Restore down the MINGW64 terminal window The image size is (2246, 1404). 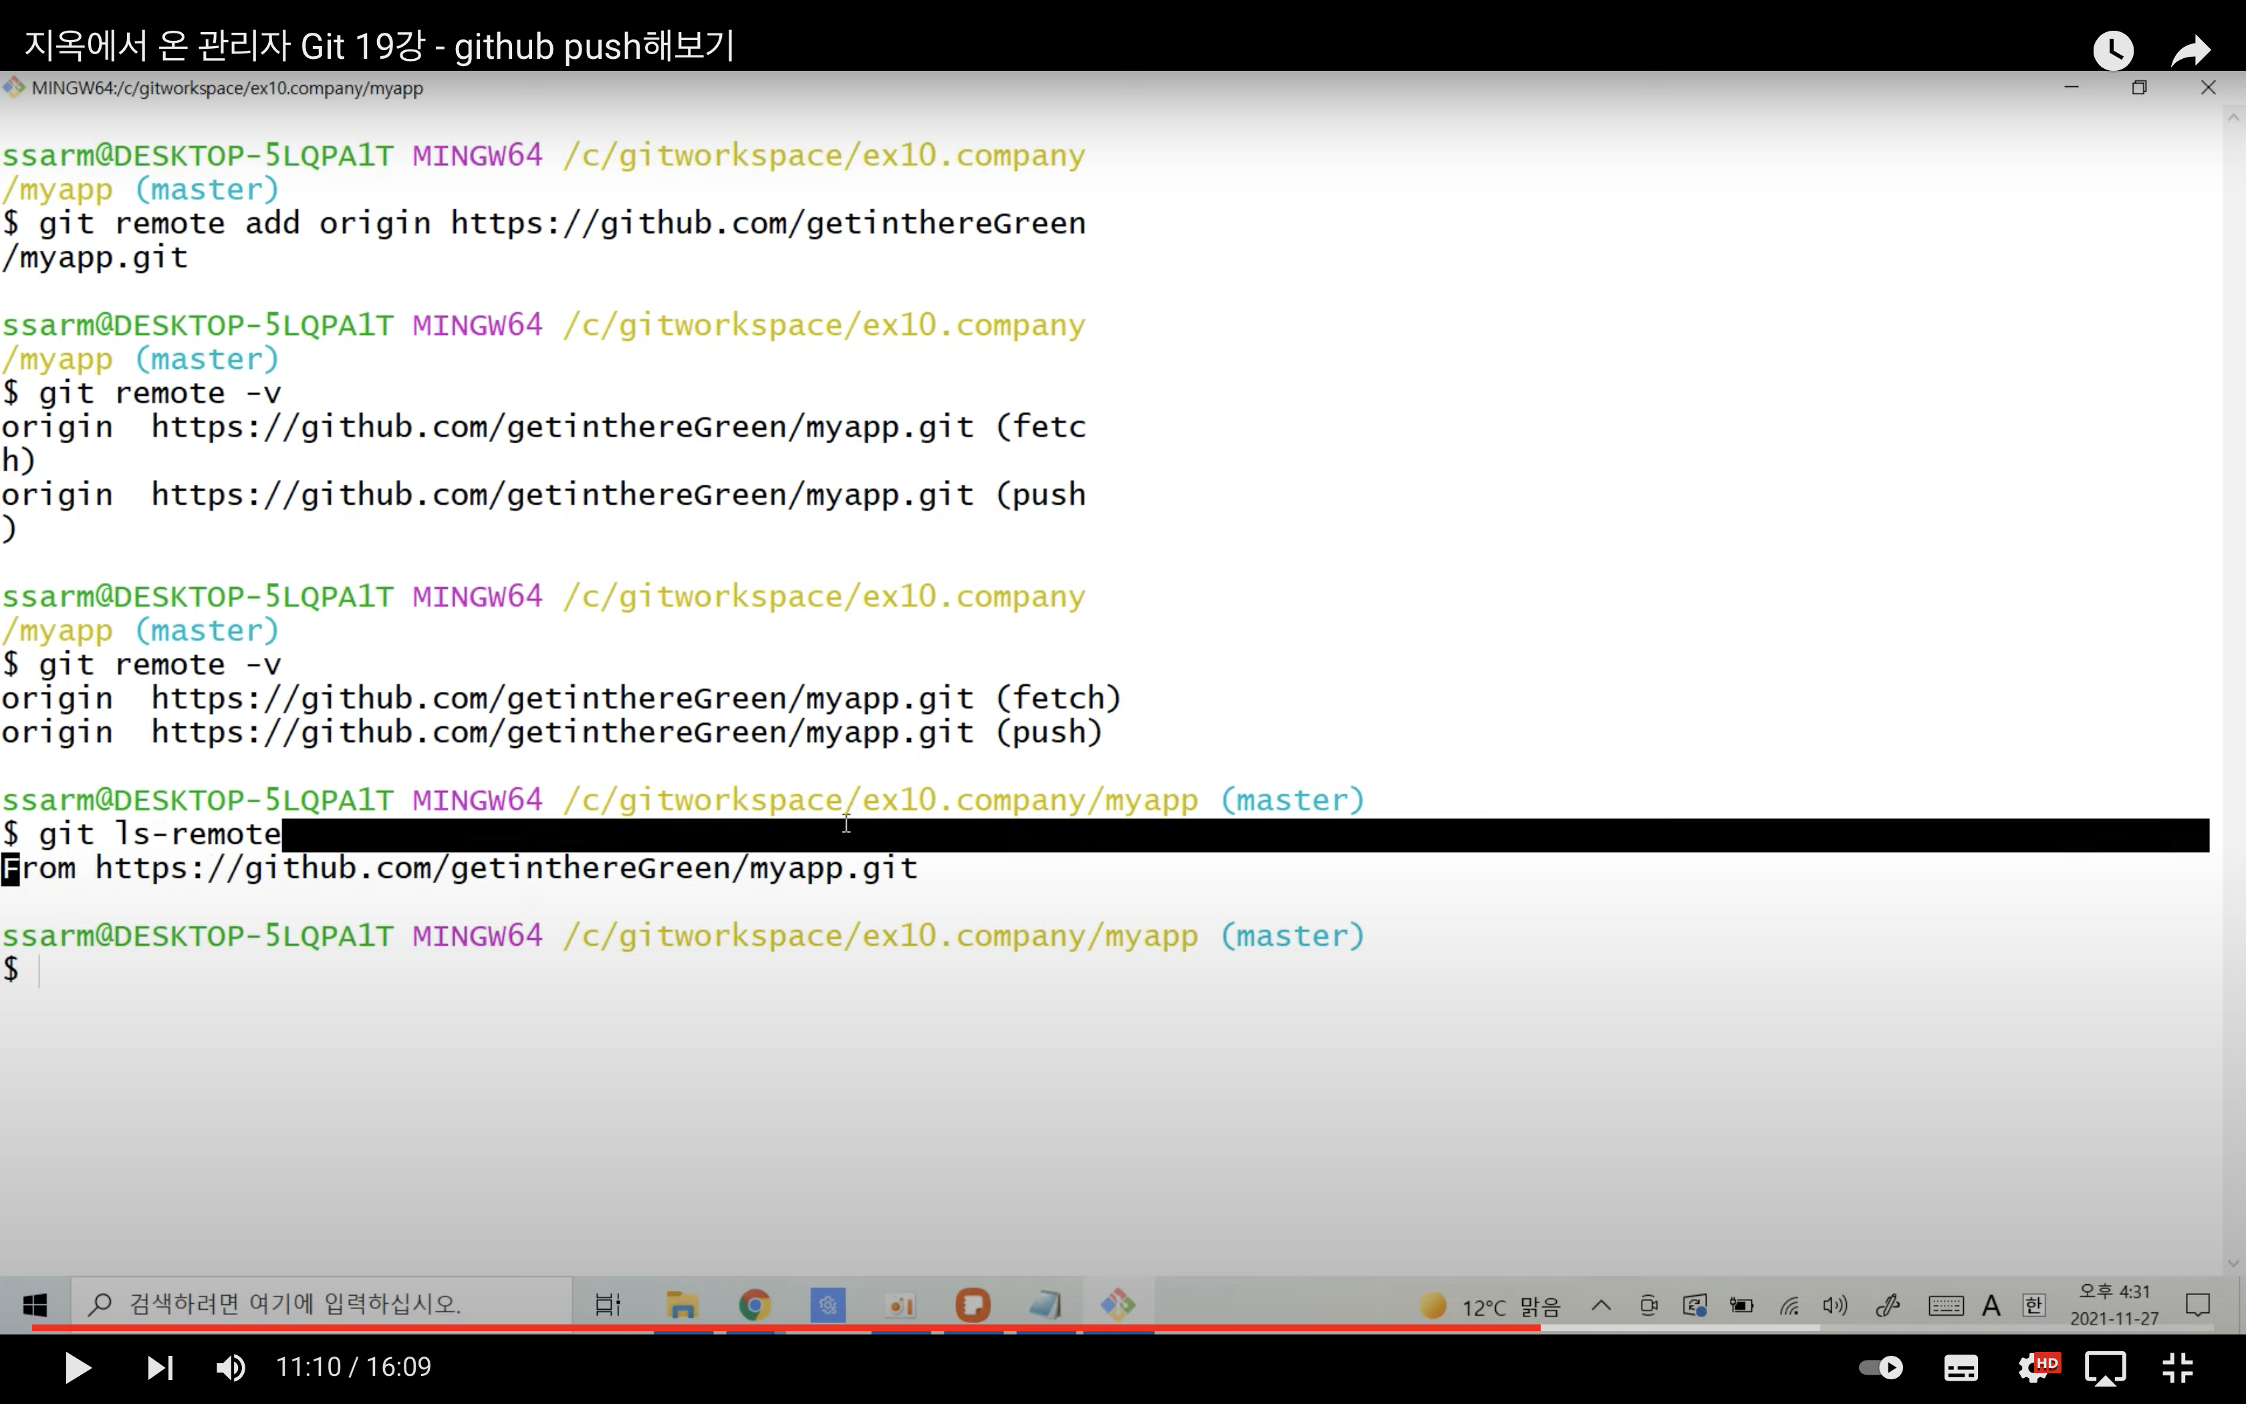(x=2139, y=88)
